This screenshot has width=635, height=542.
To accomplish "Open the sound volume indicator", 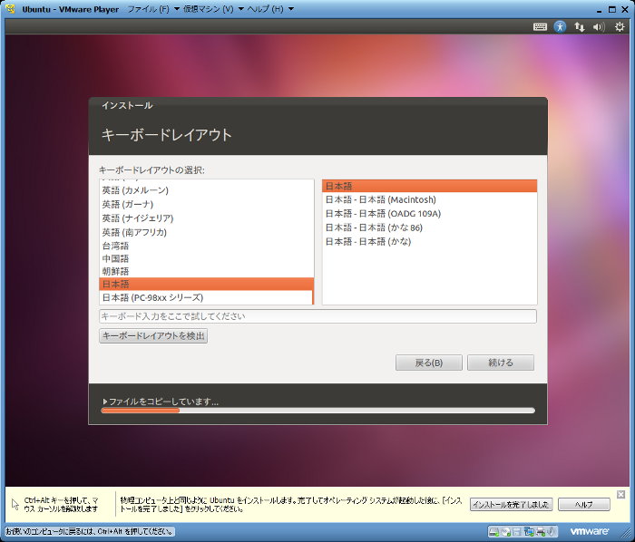I will tap(599, 26).
